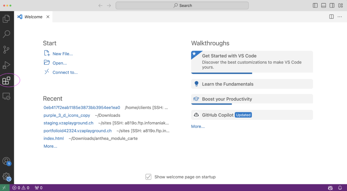The image size is (347, 191).
Task: Click the New File... link
Action: click(x=63, y=54)
